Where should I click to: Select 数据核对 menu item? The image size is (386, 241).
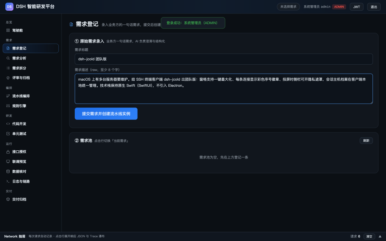(x=30, y=171)
